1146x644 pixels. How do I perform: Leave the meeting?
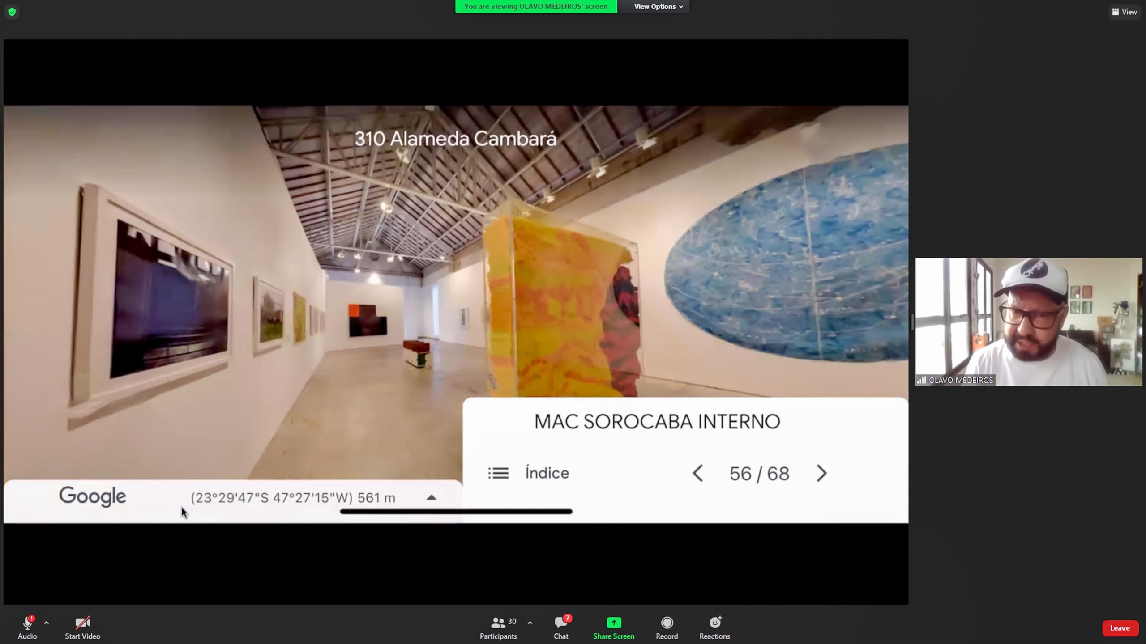(1120, 628)
